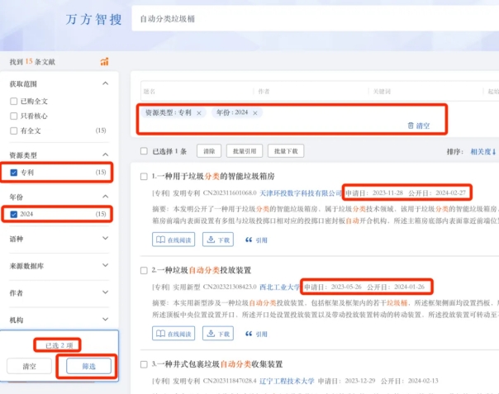Remove the 年份:2024 filter tag
The height and width of the screenshot is (394, 499).
coord(255,112)
